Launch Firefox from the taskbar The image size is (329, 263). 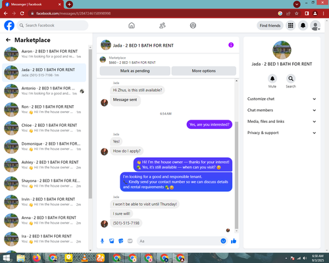[37, 258]
